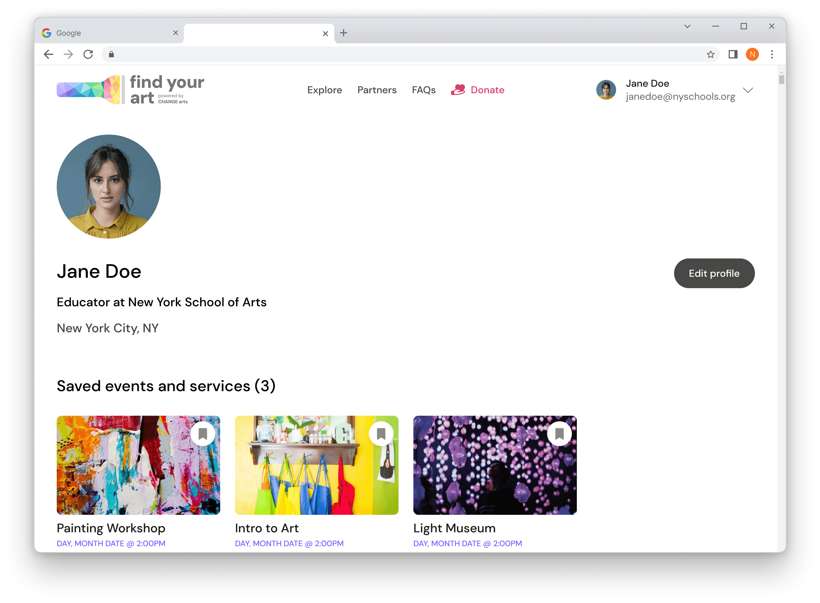Click the Edit profile button

[x=714, y=273]
